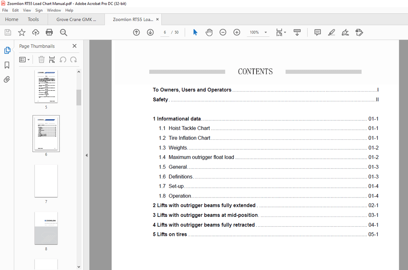Expand the thumbnails options menu dropdown
The height and width of the screenshot is (270, 408).
point(25,60)
